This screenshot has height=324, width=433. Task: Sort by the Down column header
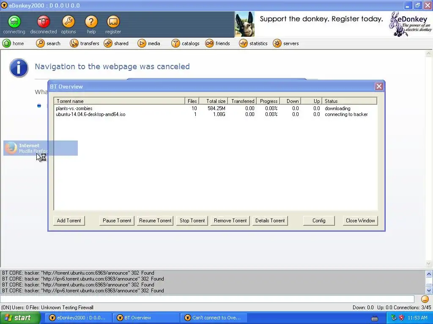point(290,101)
